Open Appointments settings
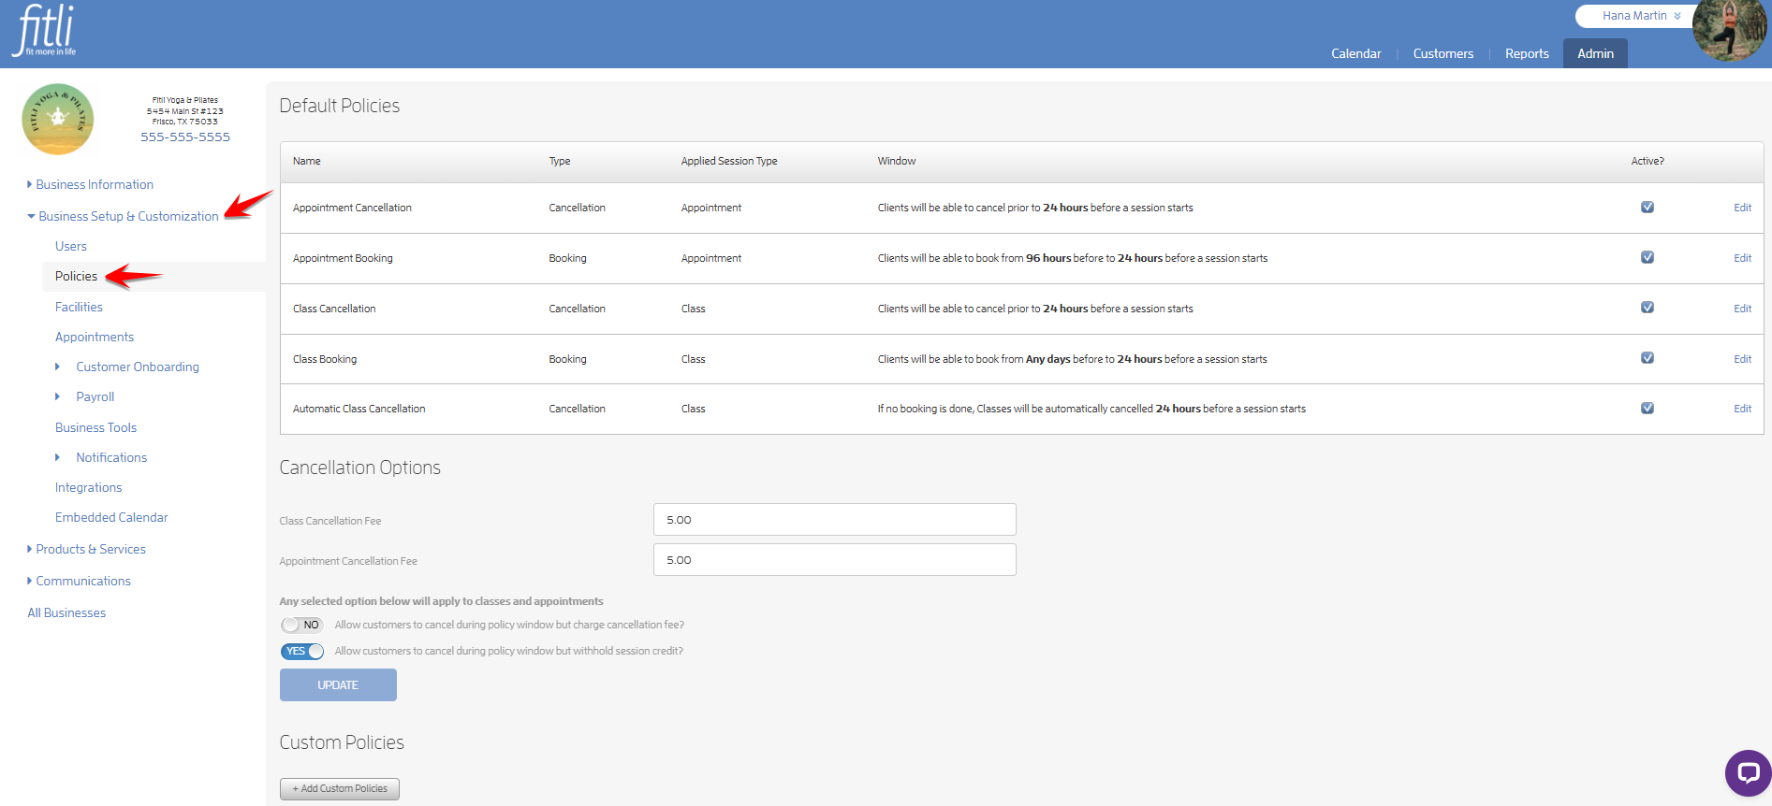Image resolution: width=1772 pixels, height=806 pixels. point(95,337)
